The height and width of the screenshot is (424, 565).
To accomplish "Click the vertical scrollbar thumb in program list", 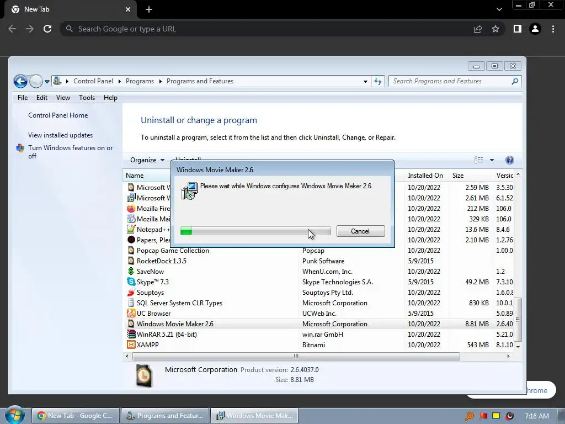I will point(518,320).
